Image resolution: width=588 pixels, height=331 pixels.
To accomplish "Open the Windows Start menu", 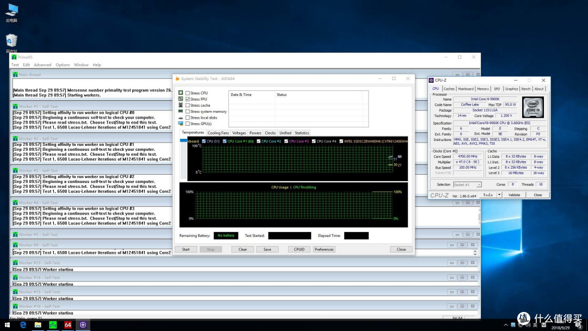I will (7, 325).
